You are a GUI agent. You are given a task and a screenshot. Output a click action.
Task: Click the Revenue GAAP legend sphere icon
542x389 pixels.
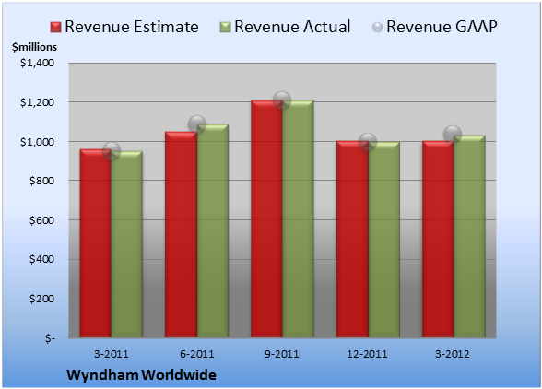[x=378, y=28]
